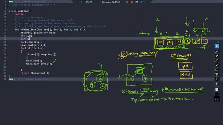This screenshot has height=125, width=223.
Task: Select the Text tool
Action: tap(217, 79)
